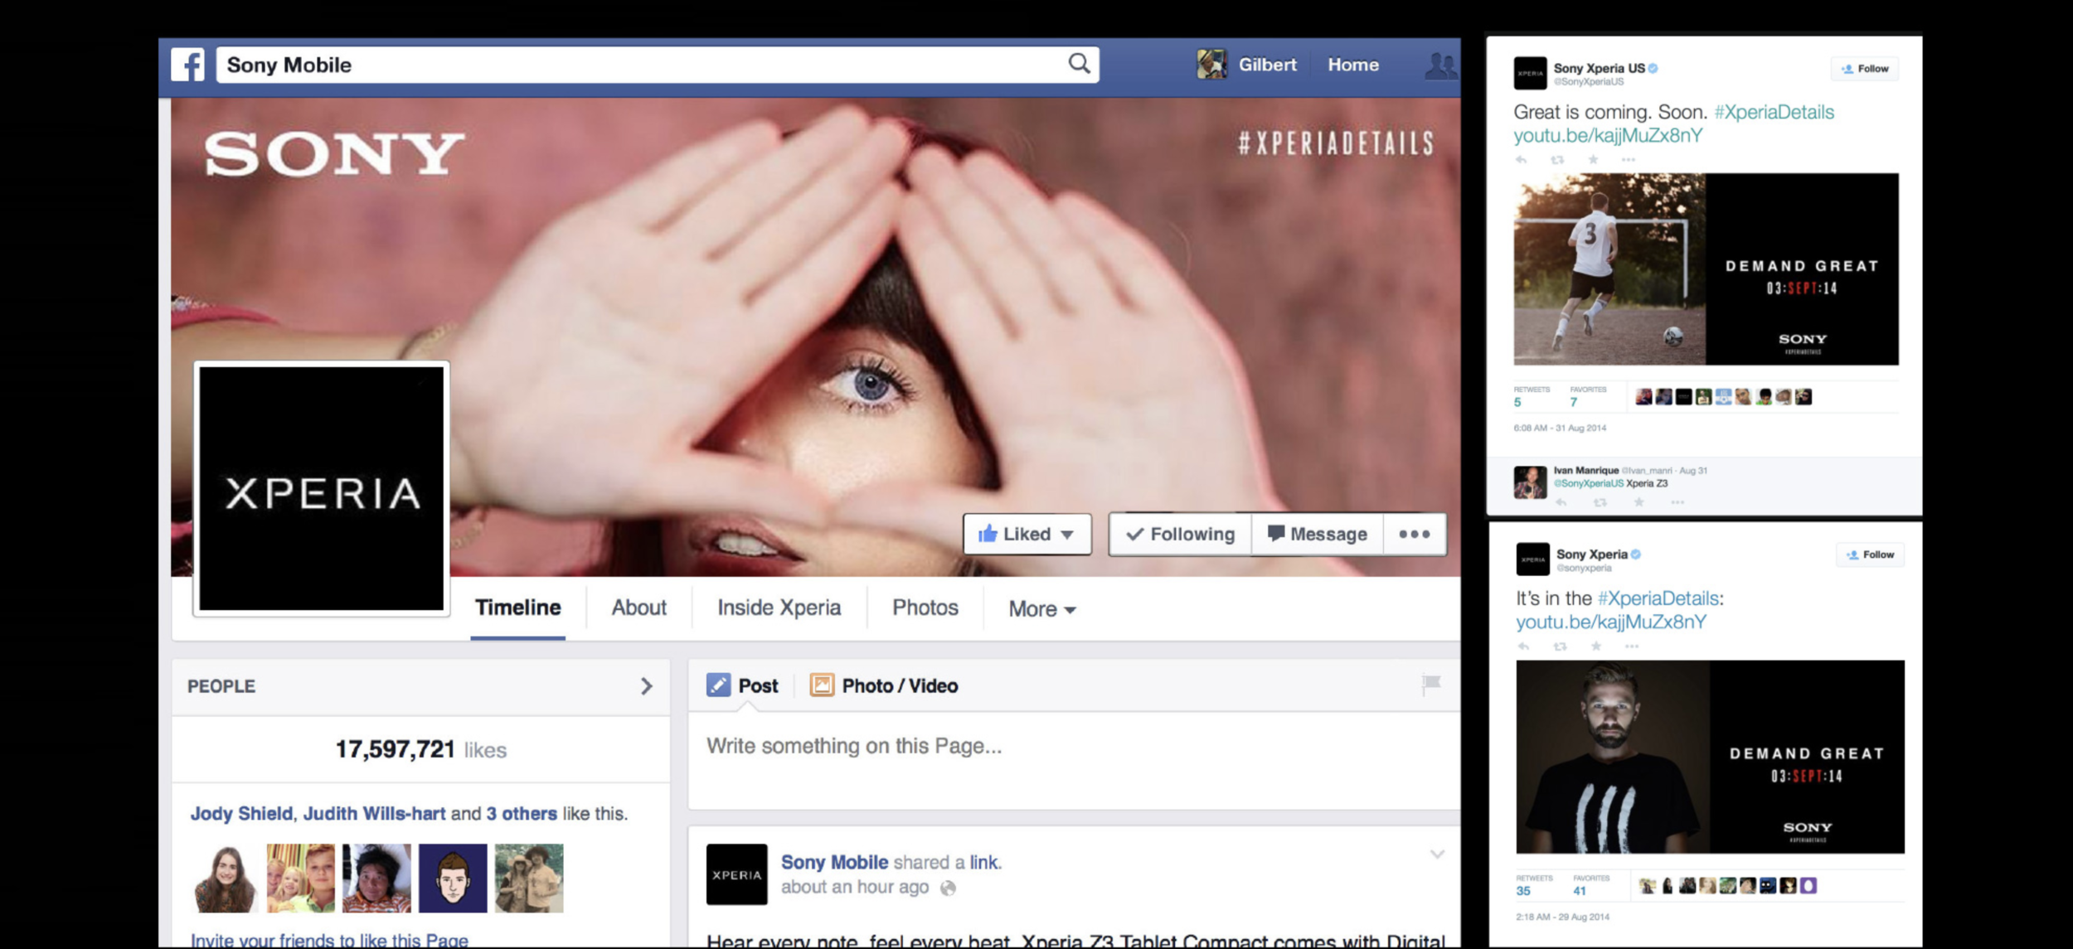Favorite the Sony Xperia tweet
This screenshot has width=2073, height=949.
click(x=1596, y=646)
